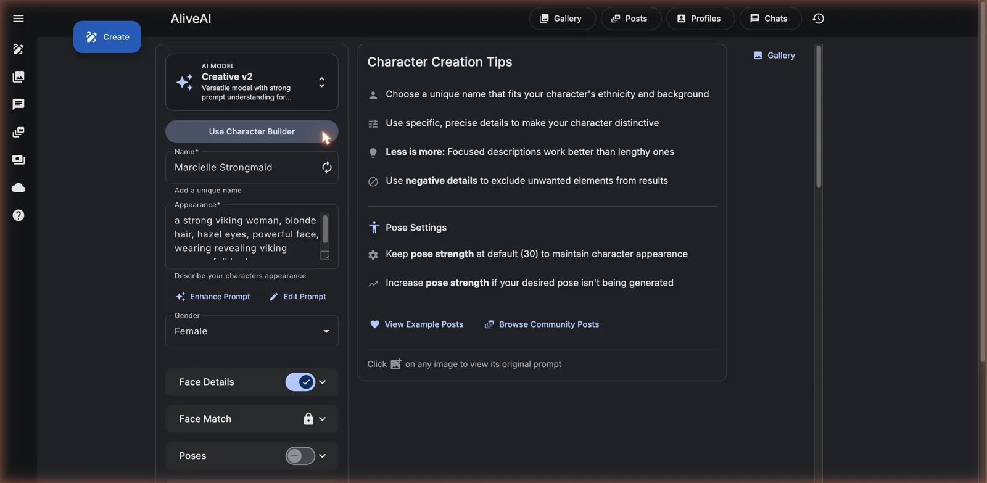Viewport: 987px width, 483px height.
Task: Switch to Profiles tab
Action: [700, 19]
